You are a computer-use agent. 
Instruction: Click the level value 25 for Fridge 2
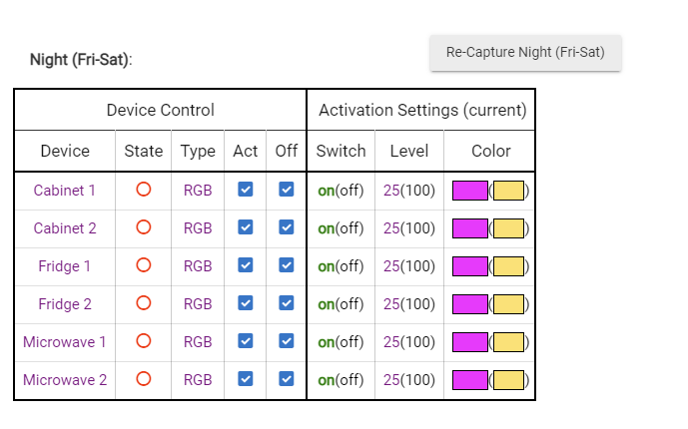[391, 304]
